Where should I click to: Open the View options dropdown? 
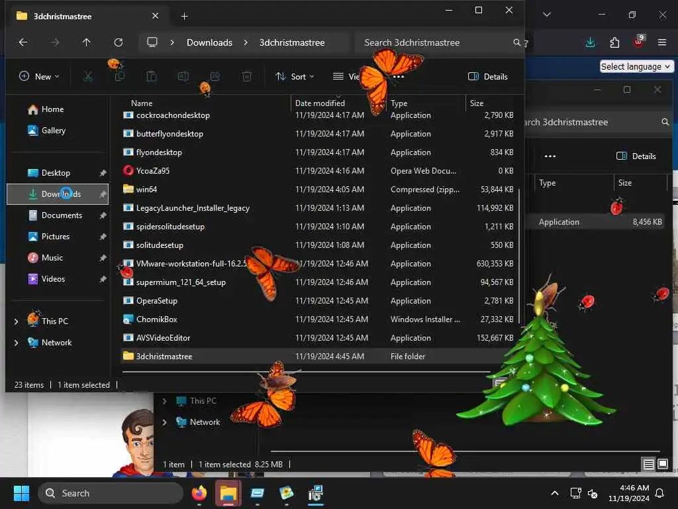point(346,77)
